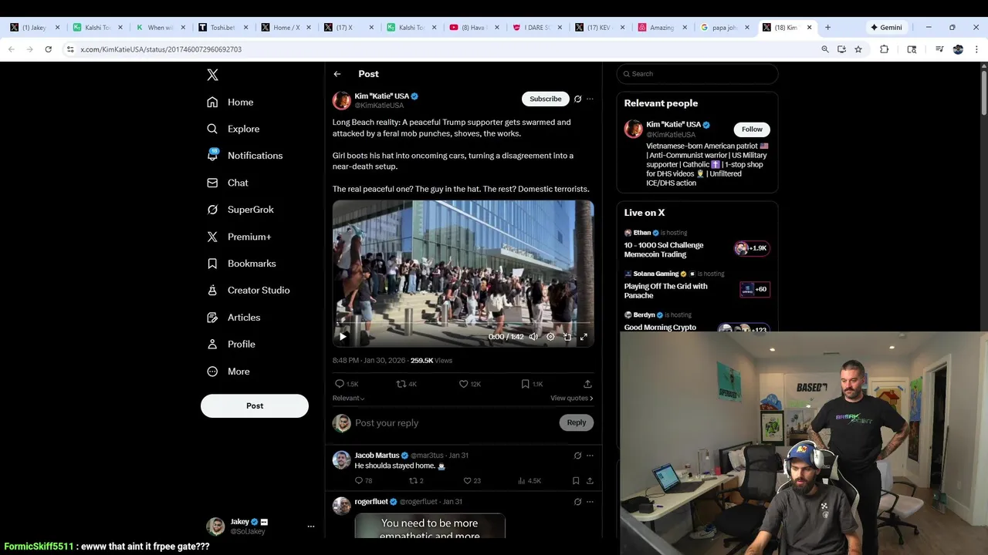Image resolution: width=988 pixels, height=555 pixels.
Task: Mute the video volume
Action: click(x=533, y=337)
